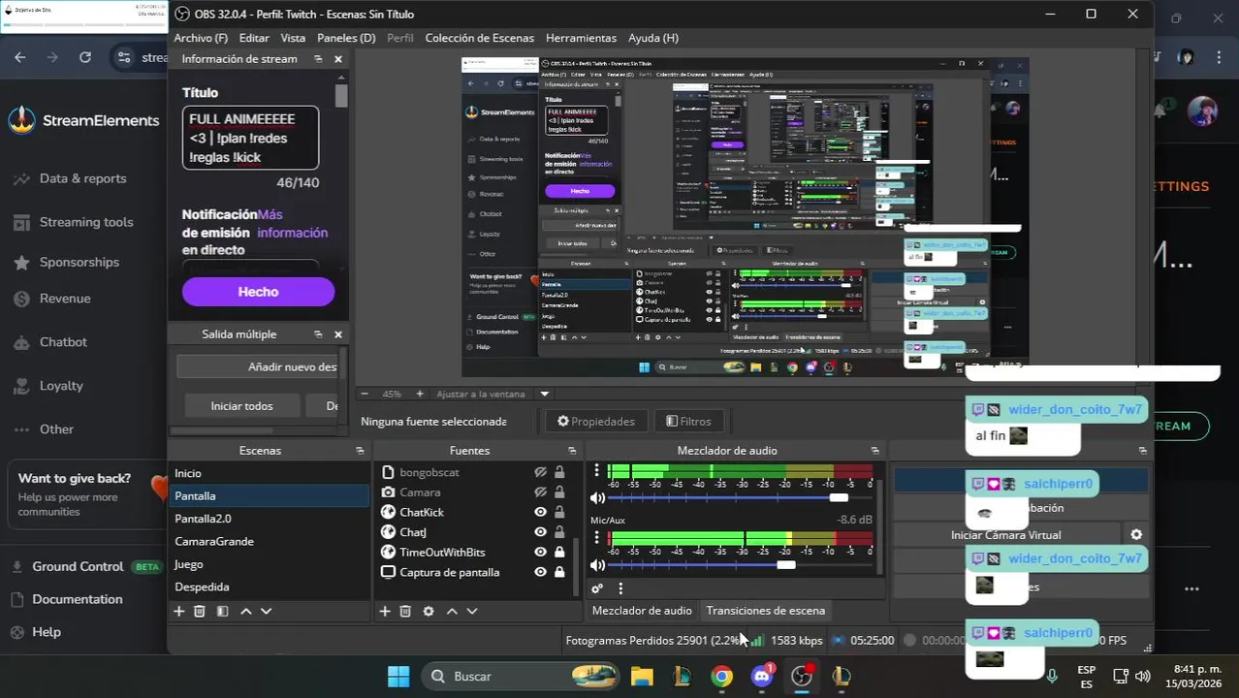Show the bongobscat source
Screen dimensions: 1239x698
click(541, 472)
